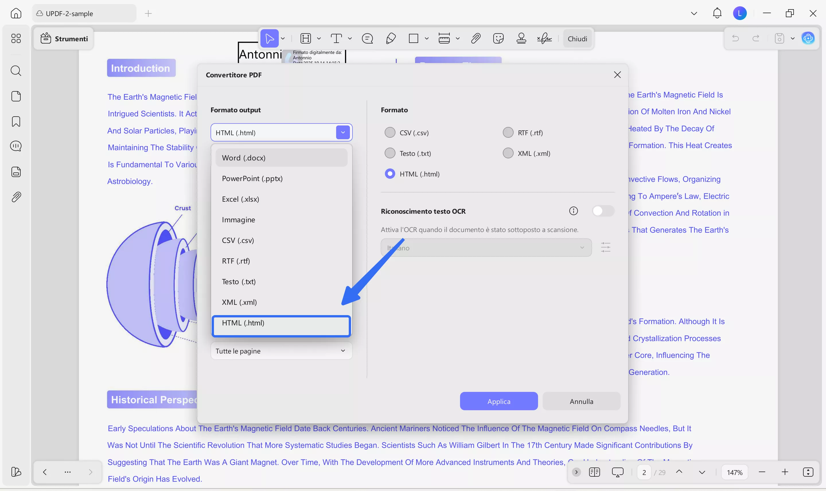Click the zoom-in plus in the status bar
Screen dimensions: 826x491
785,472
